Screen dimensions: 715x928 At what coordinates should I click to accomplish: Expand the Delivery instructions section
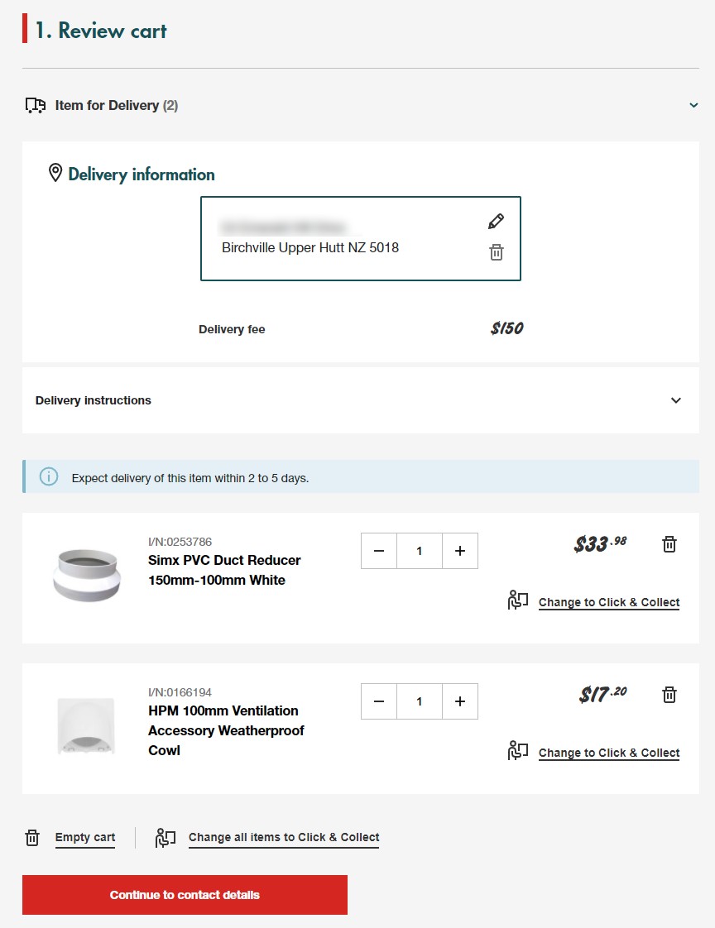coord(676,400)
